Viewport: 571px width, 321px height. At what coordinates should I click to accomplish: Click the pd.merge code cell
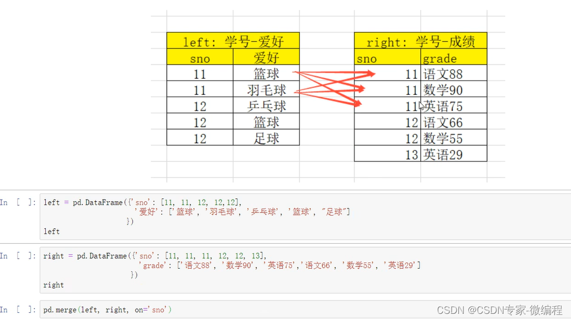coord(305,310)
